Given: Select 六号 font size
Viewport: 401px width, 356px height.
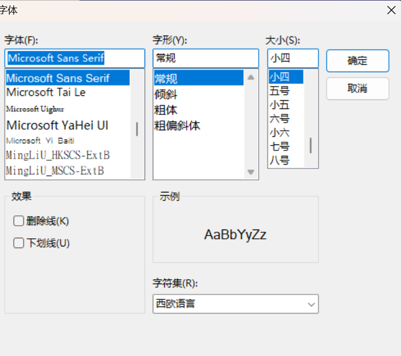Looking at the screenshot, I should (286, 119).
